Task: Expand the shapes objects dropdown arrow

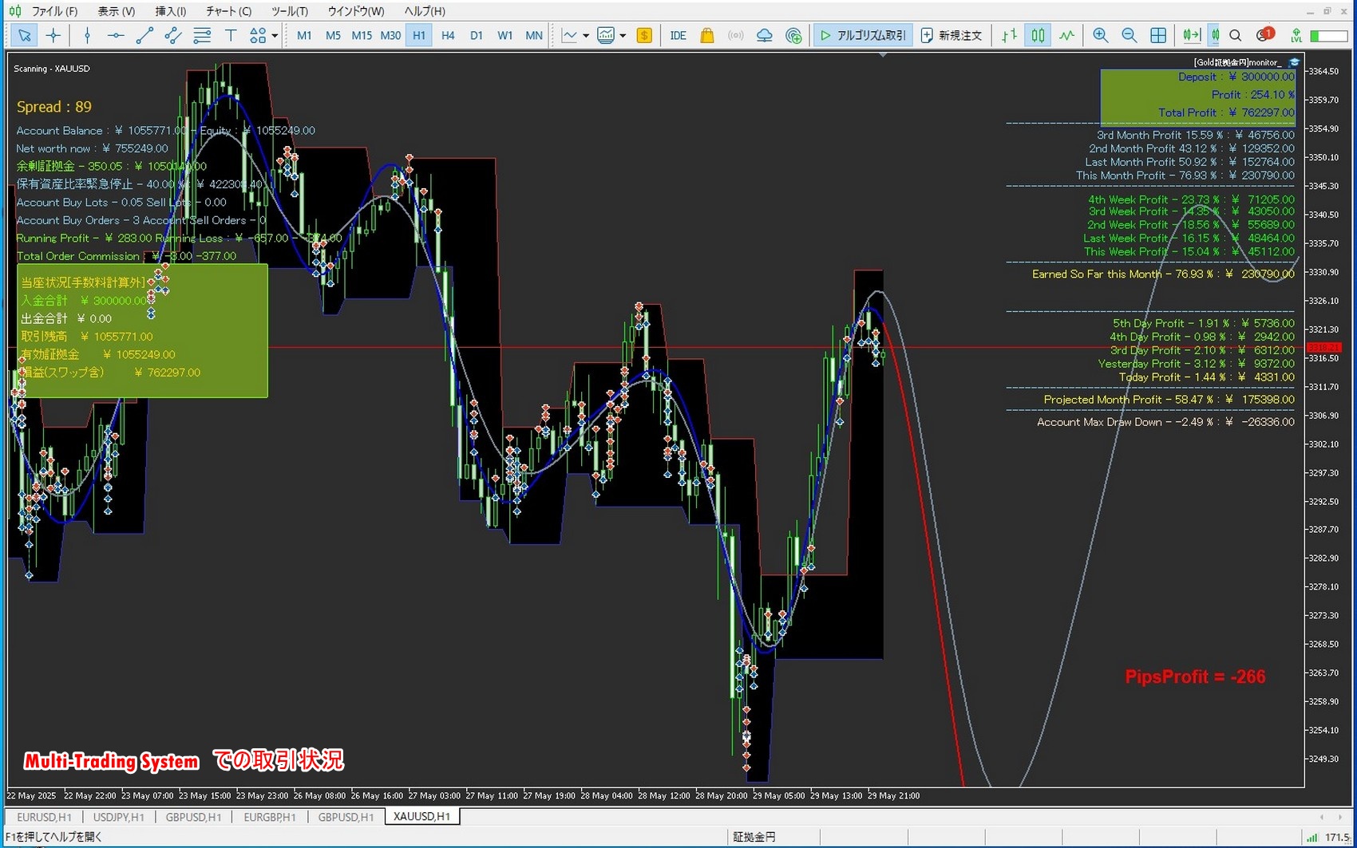Action: [275, 35]
